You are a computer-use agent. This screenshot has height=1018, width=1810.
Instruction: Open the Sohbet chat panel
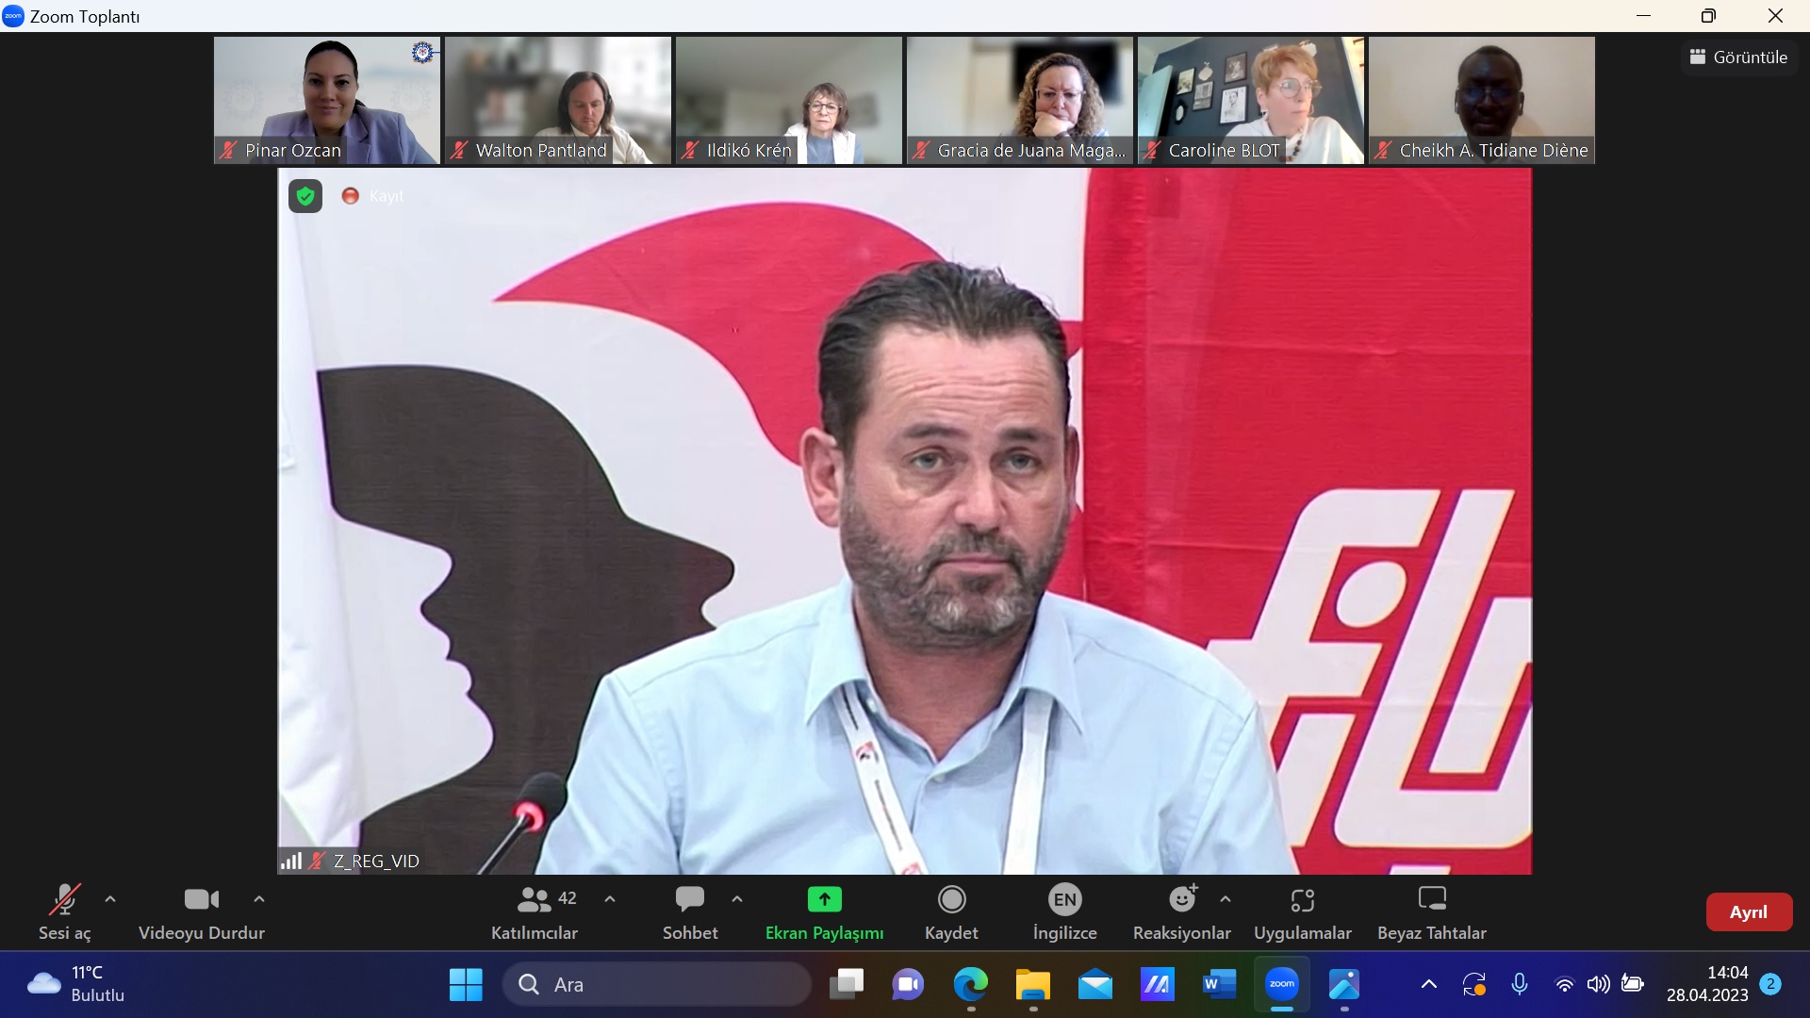[690, 911]
